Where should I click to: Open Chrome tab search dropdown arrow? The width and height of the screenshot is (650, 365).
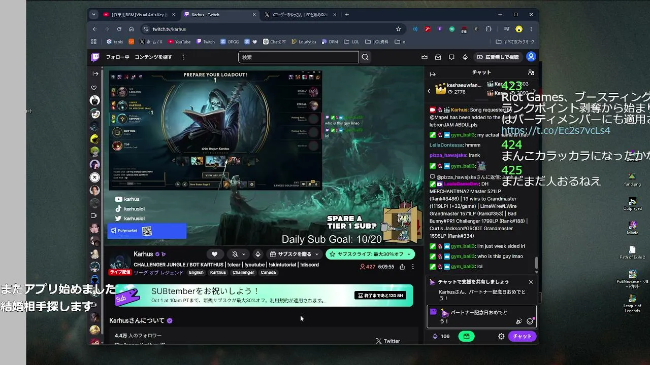tap(93, 15)
